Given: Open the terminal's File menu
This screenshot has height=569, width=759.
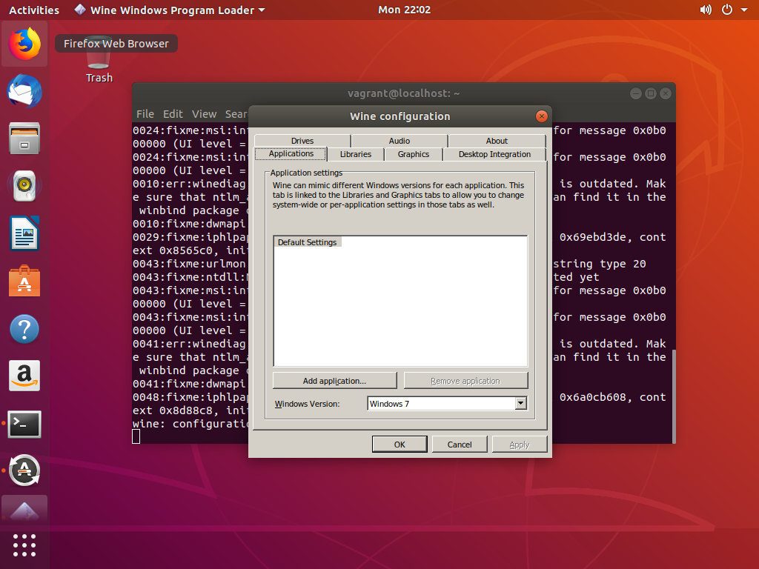Looking at the screenshot, I should [x=145, y=114].
